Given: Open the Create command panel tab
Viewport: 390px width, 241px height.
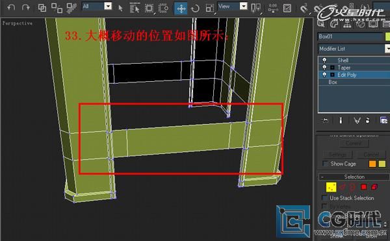Looking at the screenshot, I should click(x=321, y=24).
